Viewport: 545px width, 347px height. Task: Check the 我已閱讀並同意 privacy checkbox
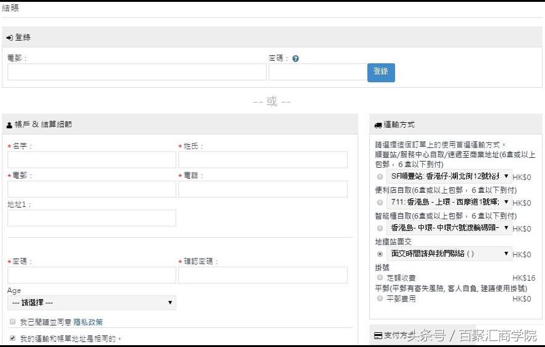(12, 322)
